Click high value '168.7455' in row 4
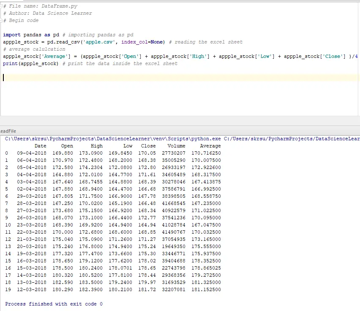Image resolution: width=360 pixels, height=311 pixels. pyautogui.click(x=91, y=182)
